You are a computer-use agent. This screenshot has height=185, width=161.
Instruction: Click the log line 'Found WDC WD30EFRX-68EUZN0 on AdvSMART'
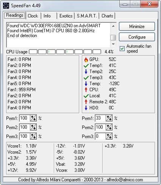coord(54,26)
